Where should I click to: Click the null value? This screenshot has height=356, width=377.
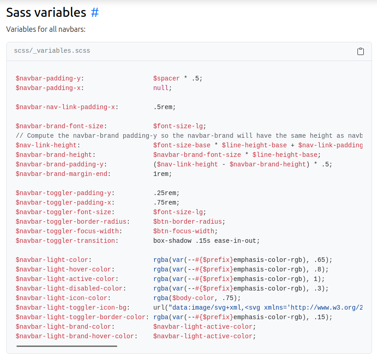161,88
